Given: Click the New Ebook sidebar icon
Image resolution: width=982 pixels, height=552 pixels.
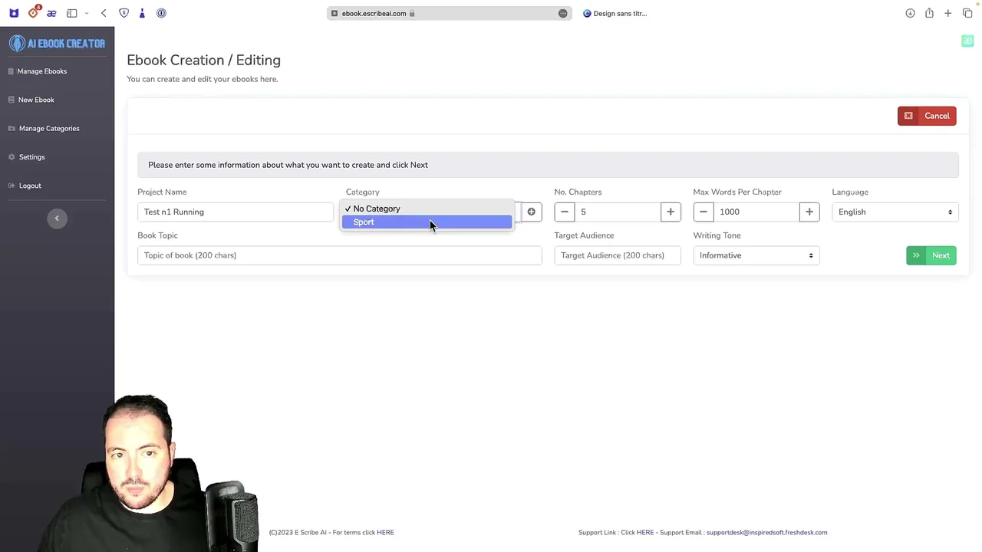Looking at the screenshot, I should (x=11, y=100).
